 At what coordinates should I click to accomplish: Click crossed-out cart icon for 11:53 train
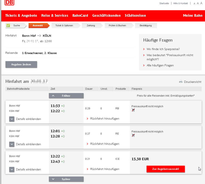pyautogui.click(x=133, y=110)
